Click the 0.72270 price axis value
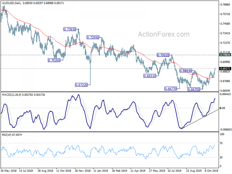This screenshot has height=174, width=232. (x=225, y=43)
